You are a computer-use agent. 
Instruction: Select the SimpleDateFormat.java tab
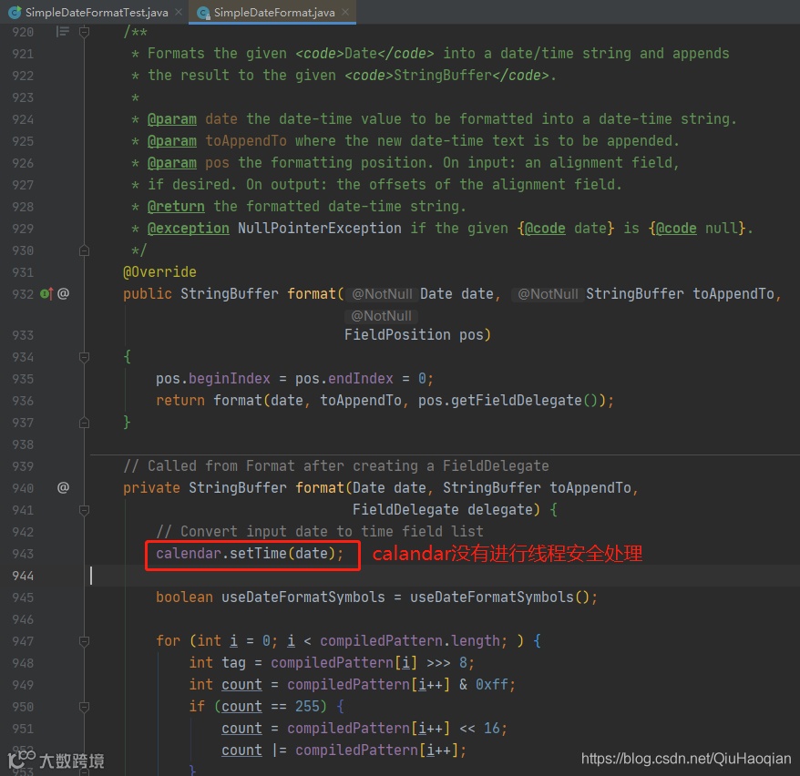pyautogui.click(x=273, y=12)
